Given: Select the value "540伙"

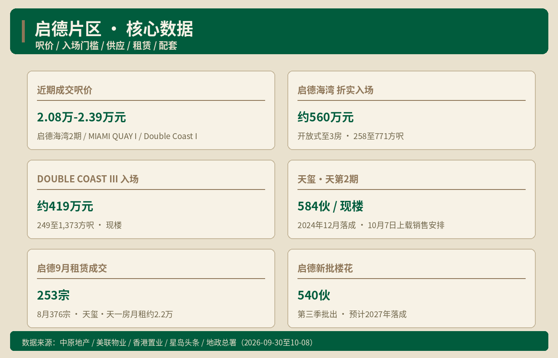Looking at the screenshot, I should 314,295.
